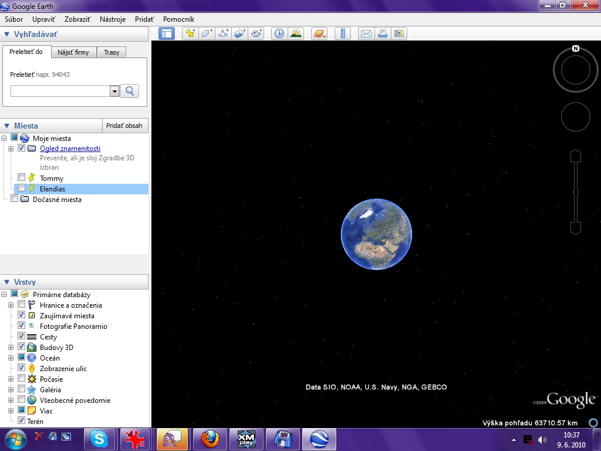This screenshot has width=601, height=451.
Task: Expand the Ogled znamenitosti folder
Action: [11, 149]
